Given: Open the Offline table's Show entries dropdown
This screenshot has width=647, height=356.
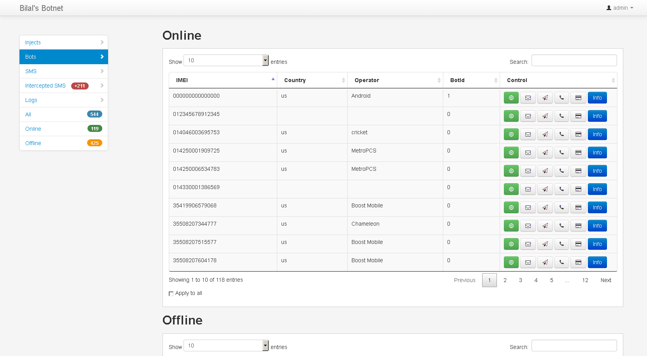Looking at the screenshot, I should click(x=226, y=345).
